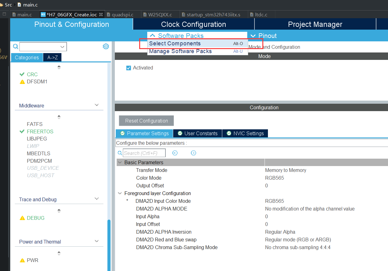Screen dimensions: 388x271
Task: Collapse the Power and Thermal category
Action: [97, 241]
